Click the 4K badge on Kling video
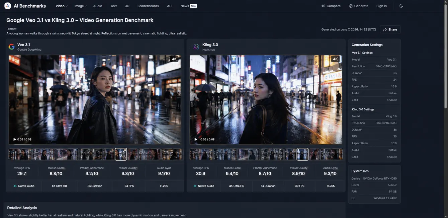This screenshot has height=218, width=448. [335, 59]
